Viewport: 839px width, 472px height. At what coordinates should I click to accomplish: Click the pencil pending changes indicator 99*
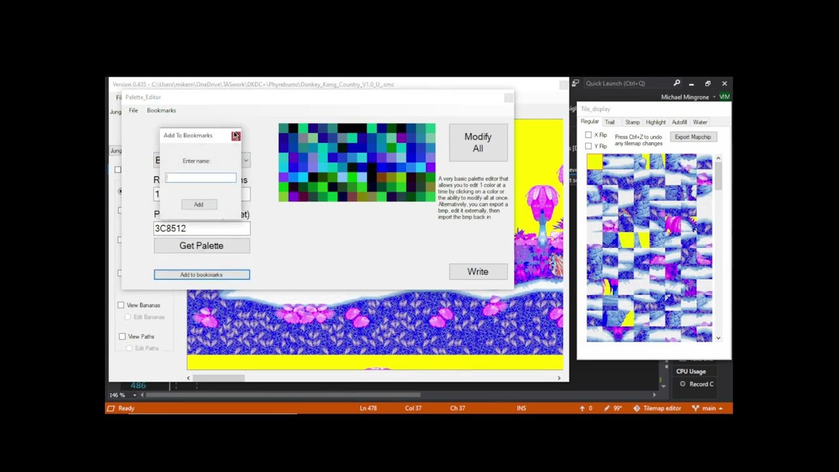coord(613,408)
